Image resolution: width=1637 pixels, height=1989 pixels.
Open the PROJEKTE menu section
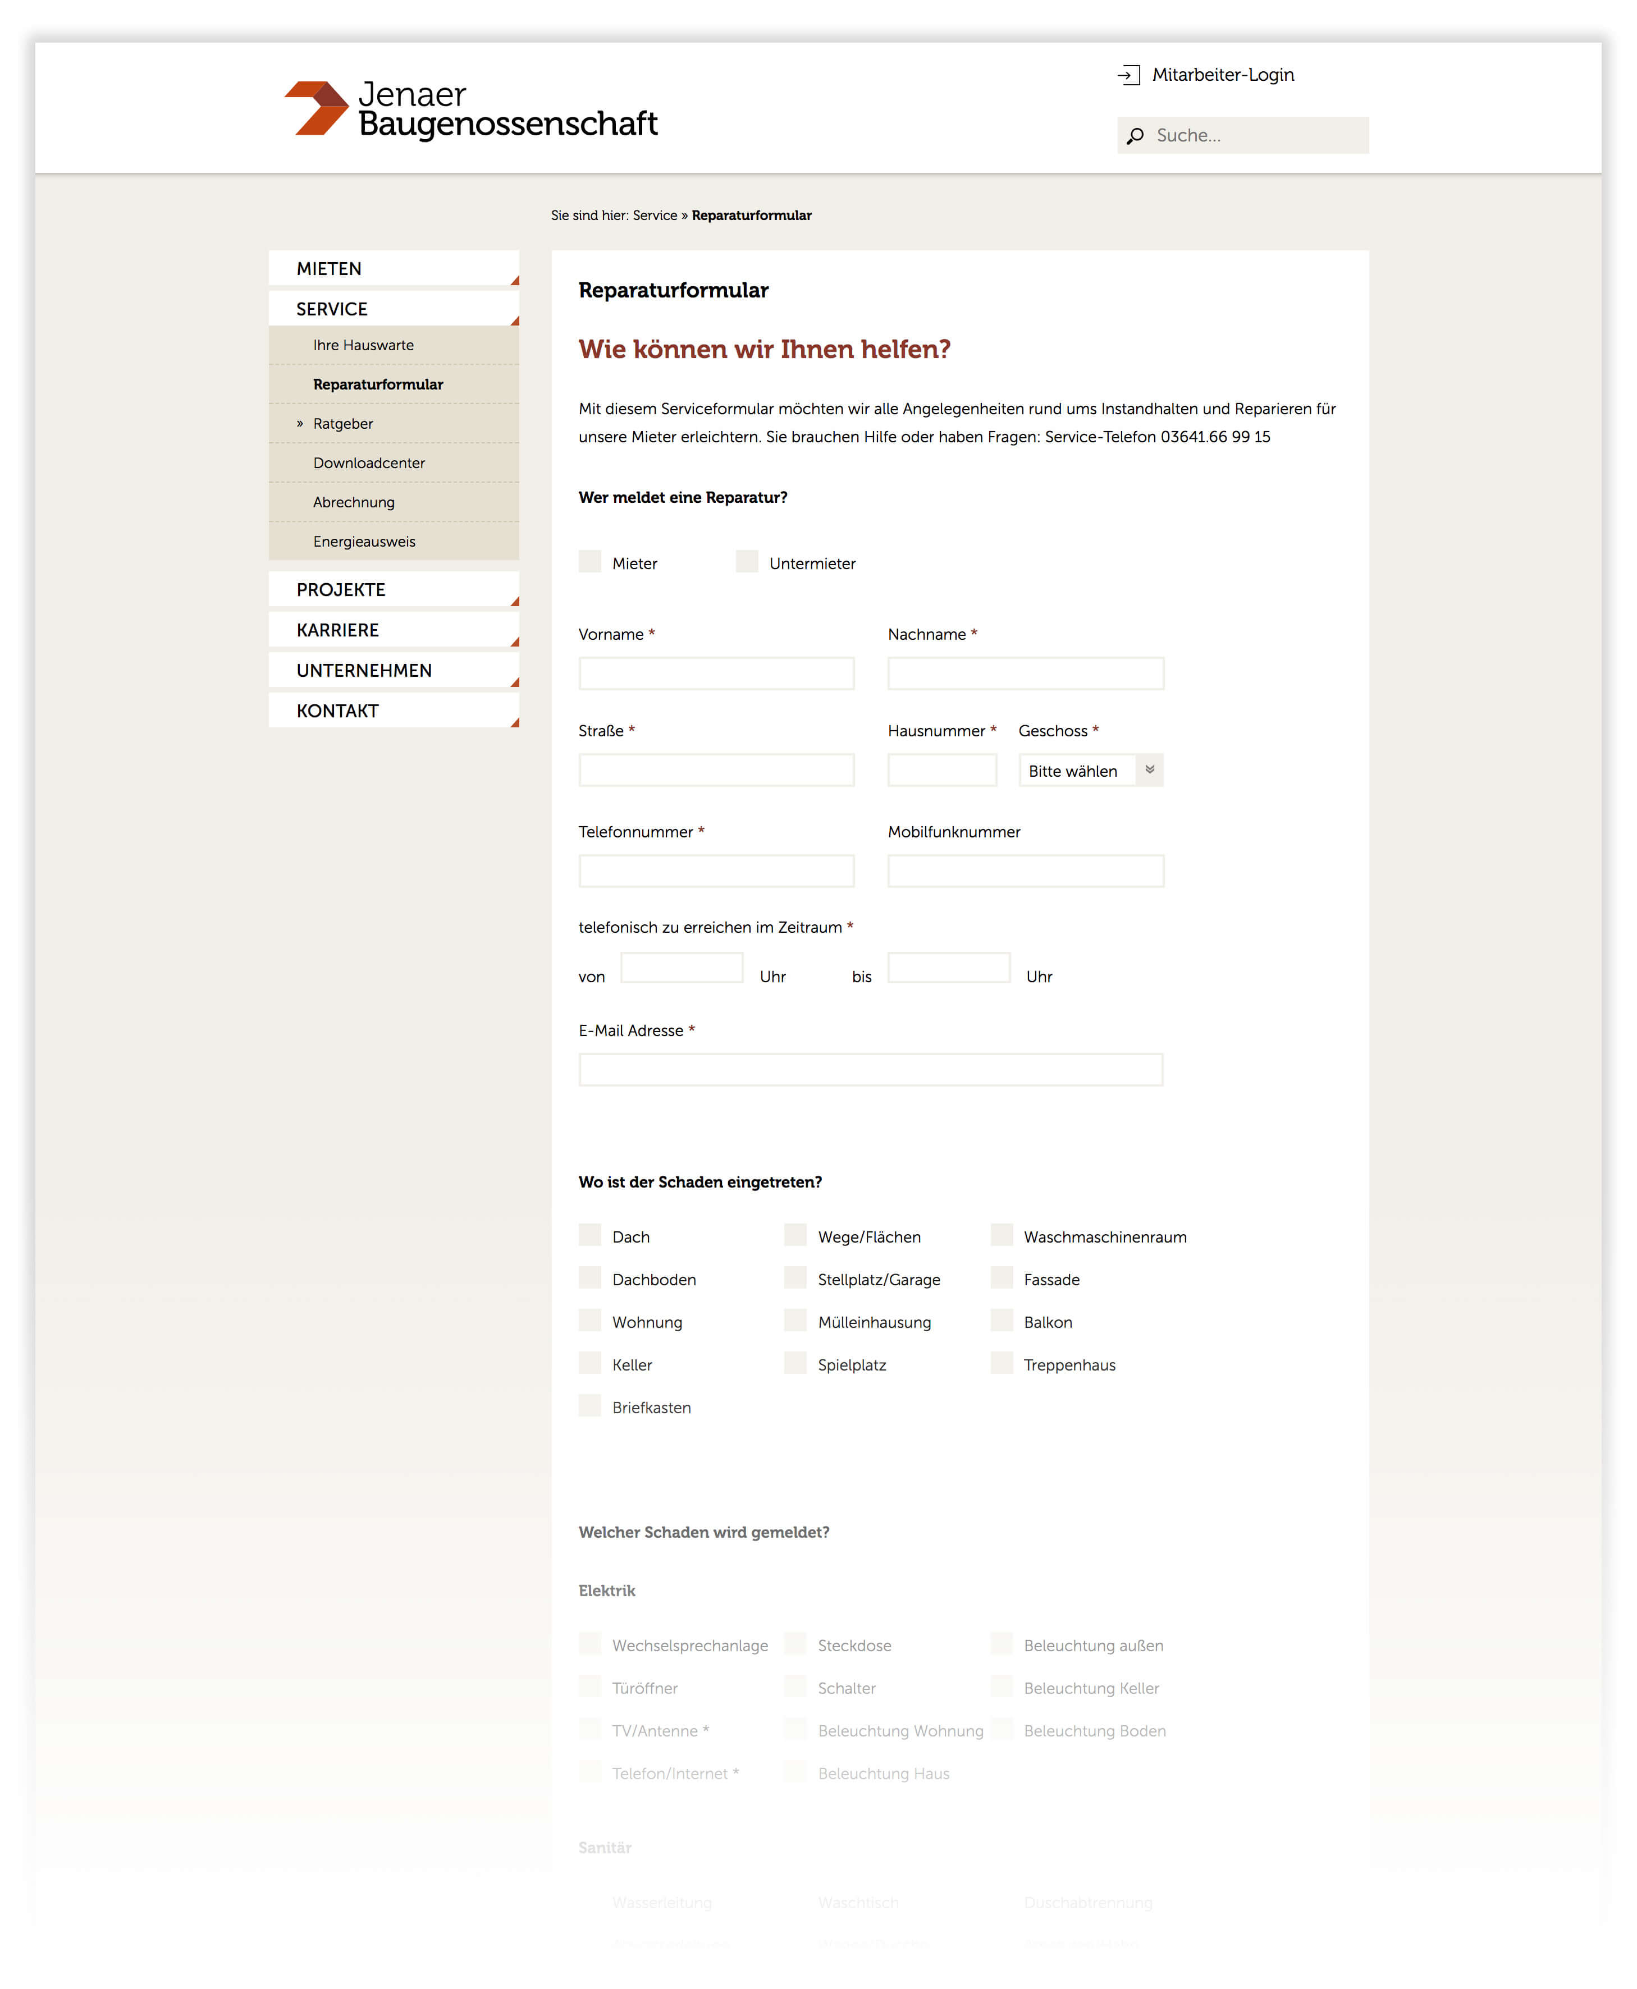393,589
